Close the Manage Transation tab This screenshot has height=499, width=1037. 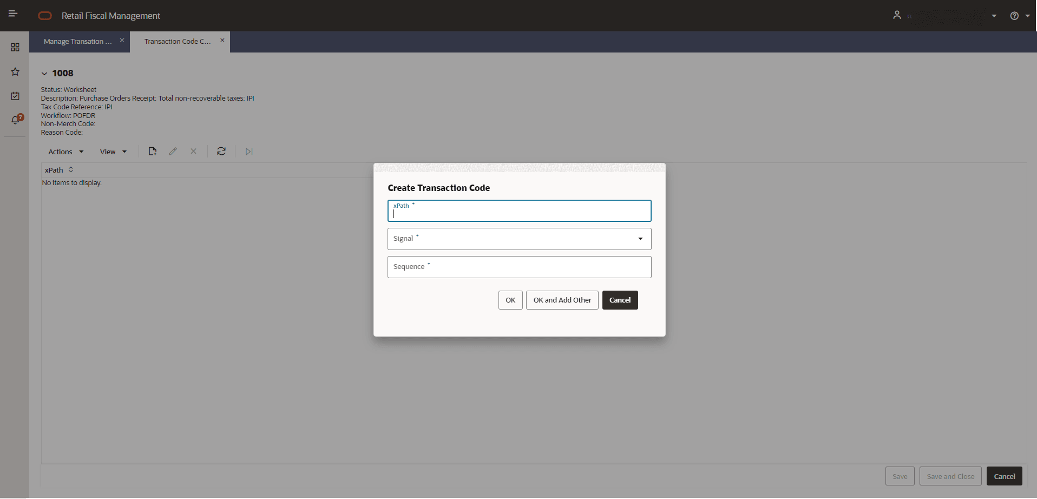(x=122, y=41)
